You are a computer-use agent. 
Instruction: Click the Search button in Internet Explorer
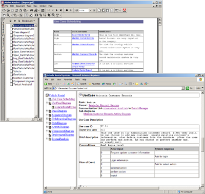(x=81, y=84)
